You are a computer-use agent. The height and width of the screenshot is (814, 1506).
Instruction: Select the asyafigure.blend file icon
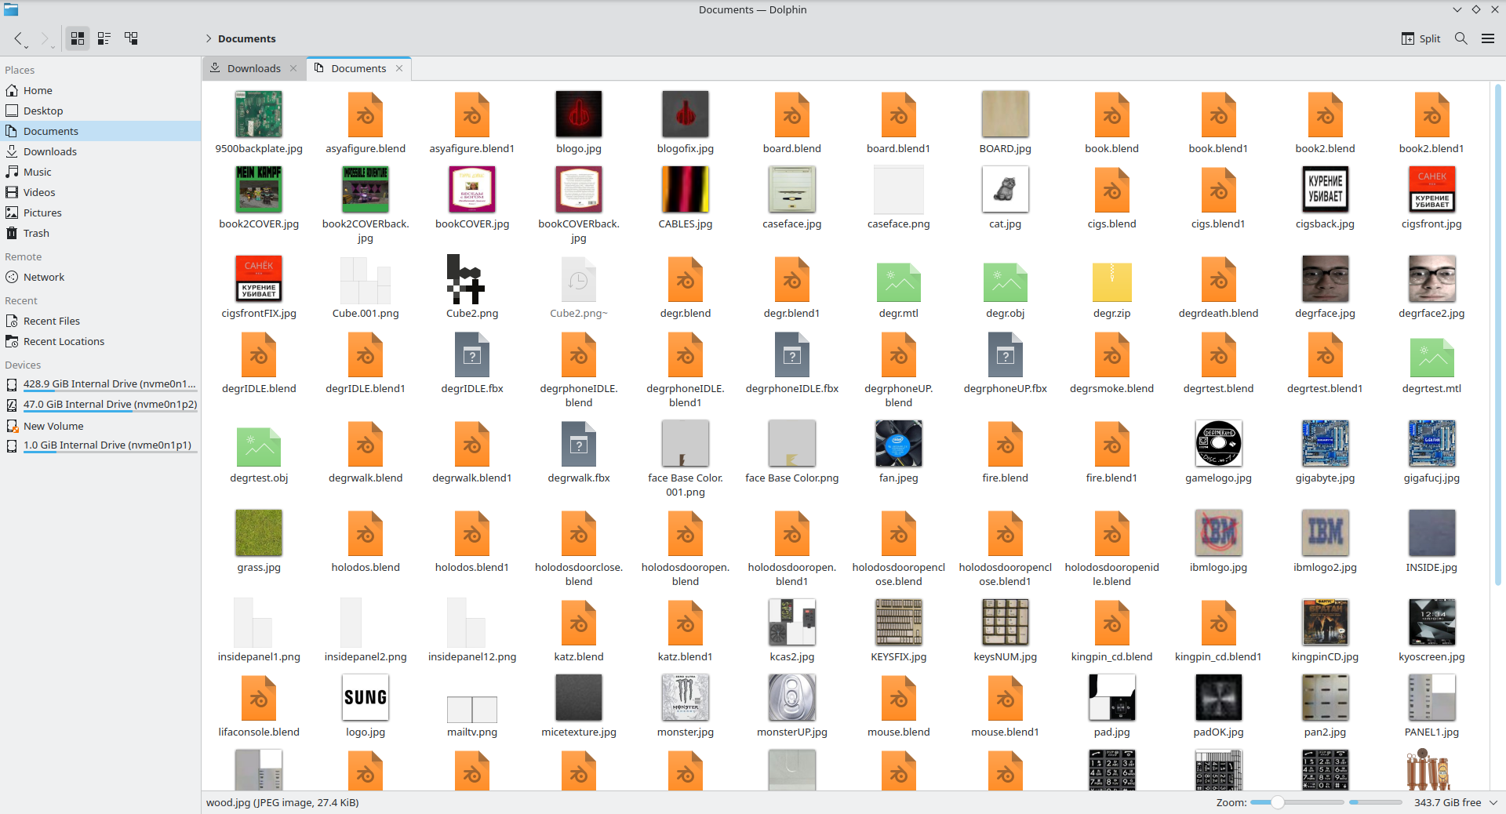click(x=366, y=114)
